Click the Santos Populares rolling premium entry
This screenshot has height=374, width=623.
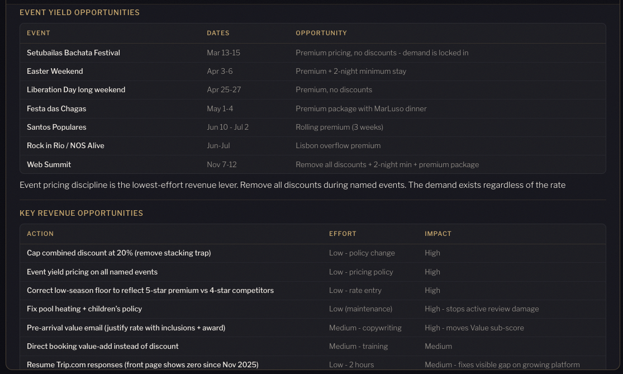point(56,127)
